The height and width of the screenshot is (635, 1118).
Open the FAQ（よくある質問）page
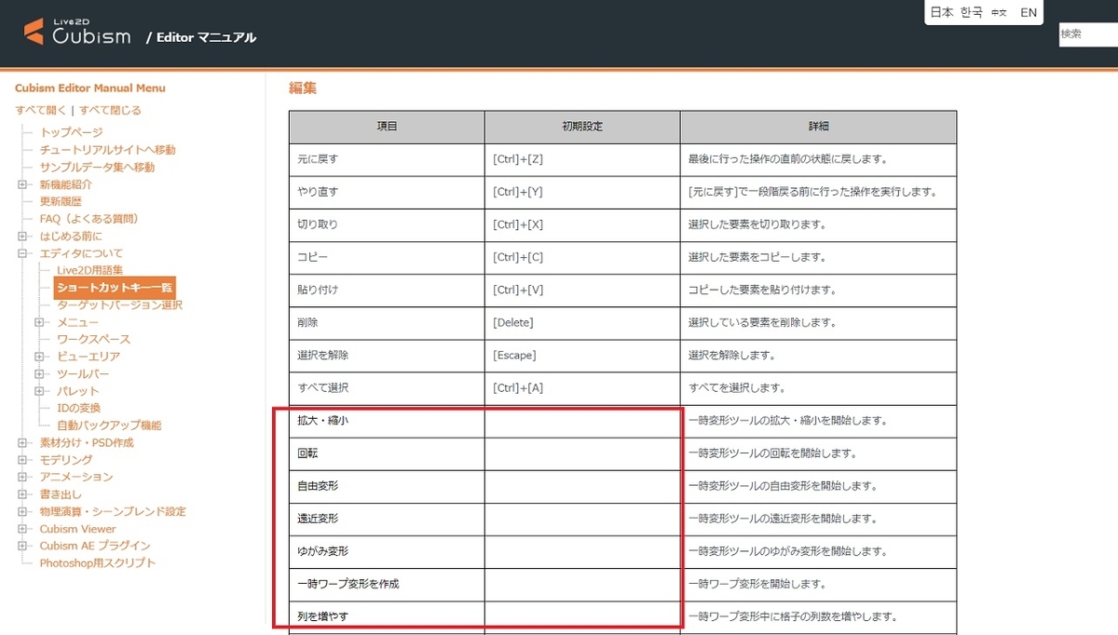pyautogui.click(x=89, y=218)
